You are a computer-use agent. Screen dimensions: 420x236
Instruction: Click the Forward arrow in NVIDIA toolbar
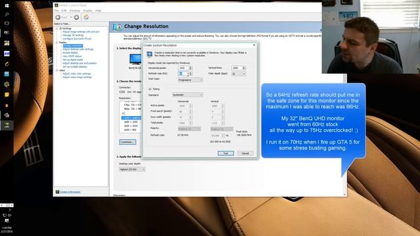point(76,18)
